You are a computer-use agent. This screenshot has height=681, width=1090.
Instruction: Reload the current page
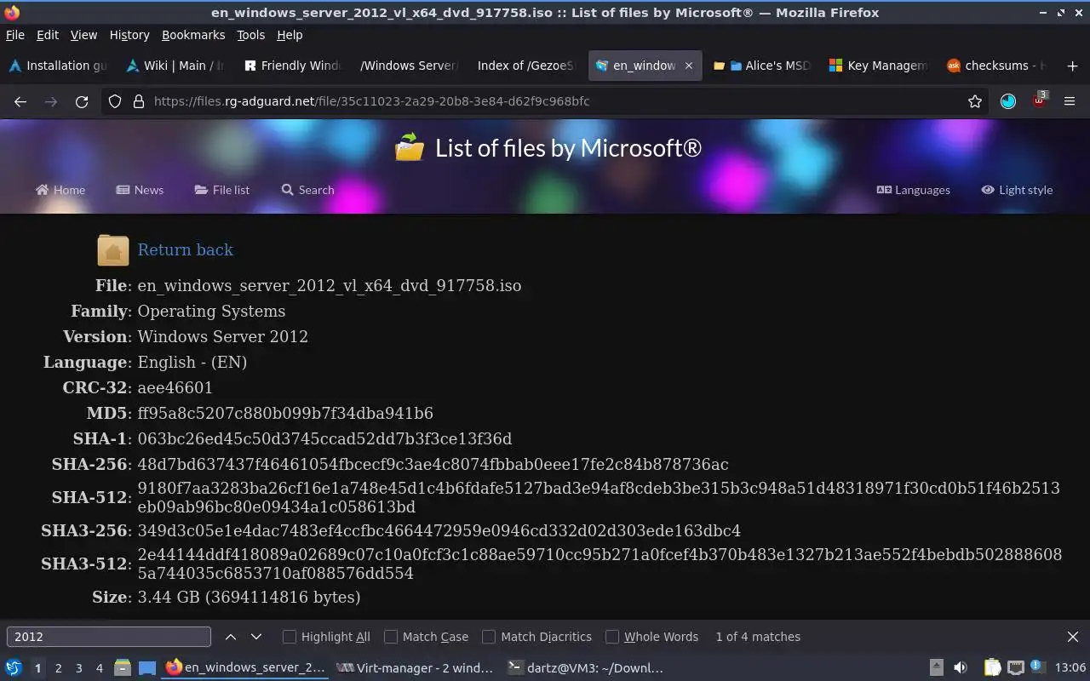coord(82,101)
